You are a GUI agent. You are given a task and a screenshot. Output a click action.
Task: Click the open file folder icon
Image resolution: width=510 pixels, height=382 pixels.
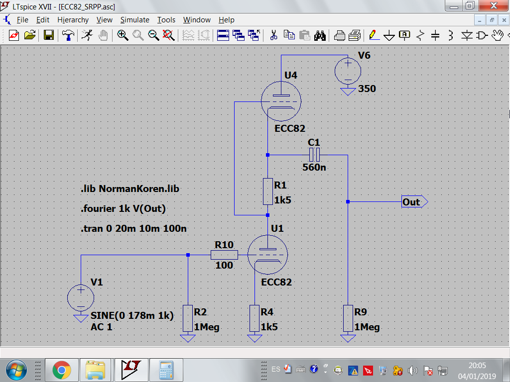tap(29, 35)
